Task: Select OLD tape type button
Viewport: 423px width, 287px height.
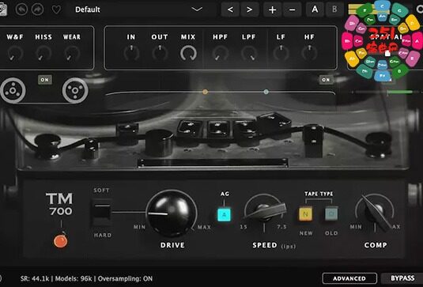Action: pyautogui.click(x=331, y=214)
